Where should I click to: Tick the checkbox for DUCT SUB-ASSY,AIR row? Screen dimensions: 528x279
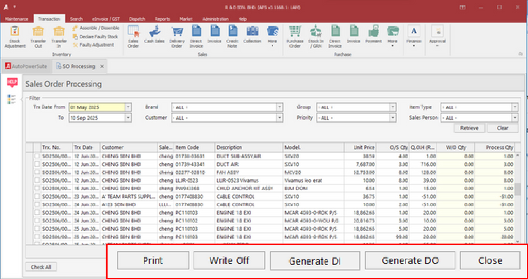[37, 156]
